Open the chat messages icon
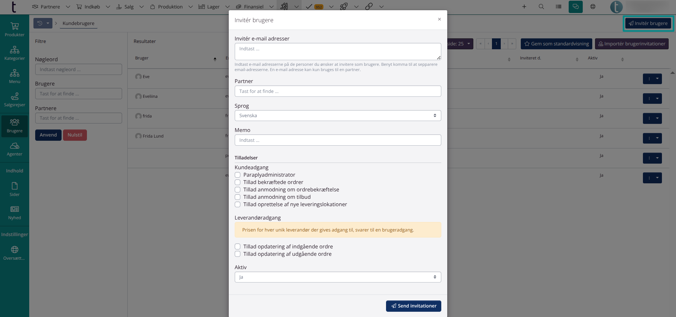This screenshot has height=317, width=676. click(x=575, y=7)
